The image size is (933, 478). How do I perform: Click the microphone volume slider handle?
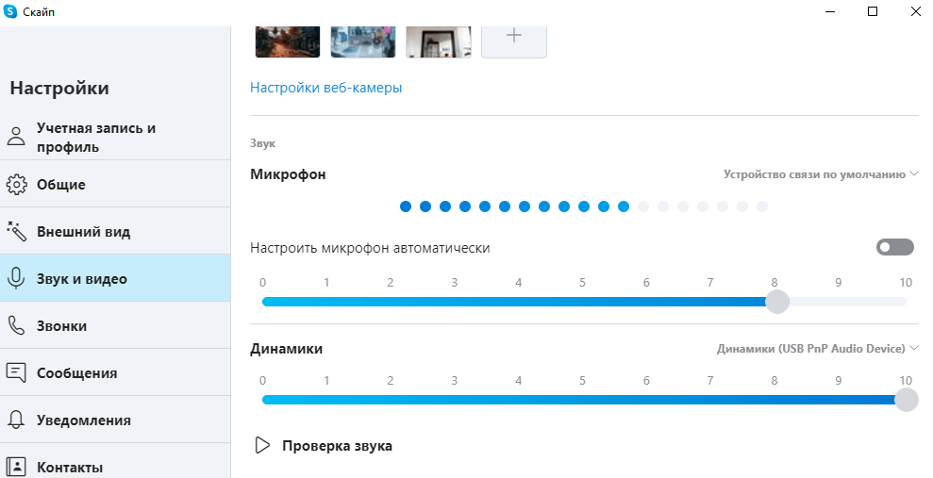(776, 302)
